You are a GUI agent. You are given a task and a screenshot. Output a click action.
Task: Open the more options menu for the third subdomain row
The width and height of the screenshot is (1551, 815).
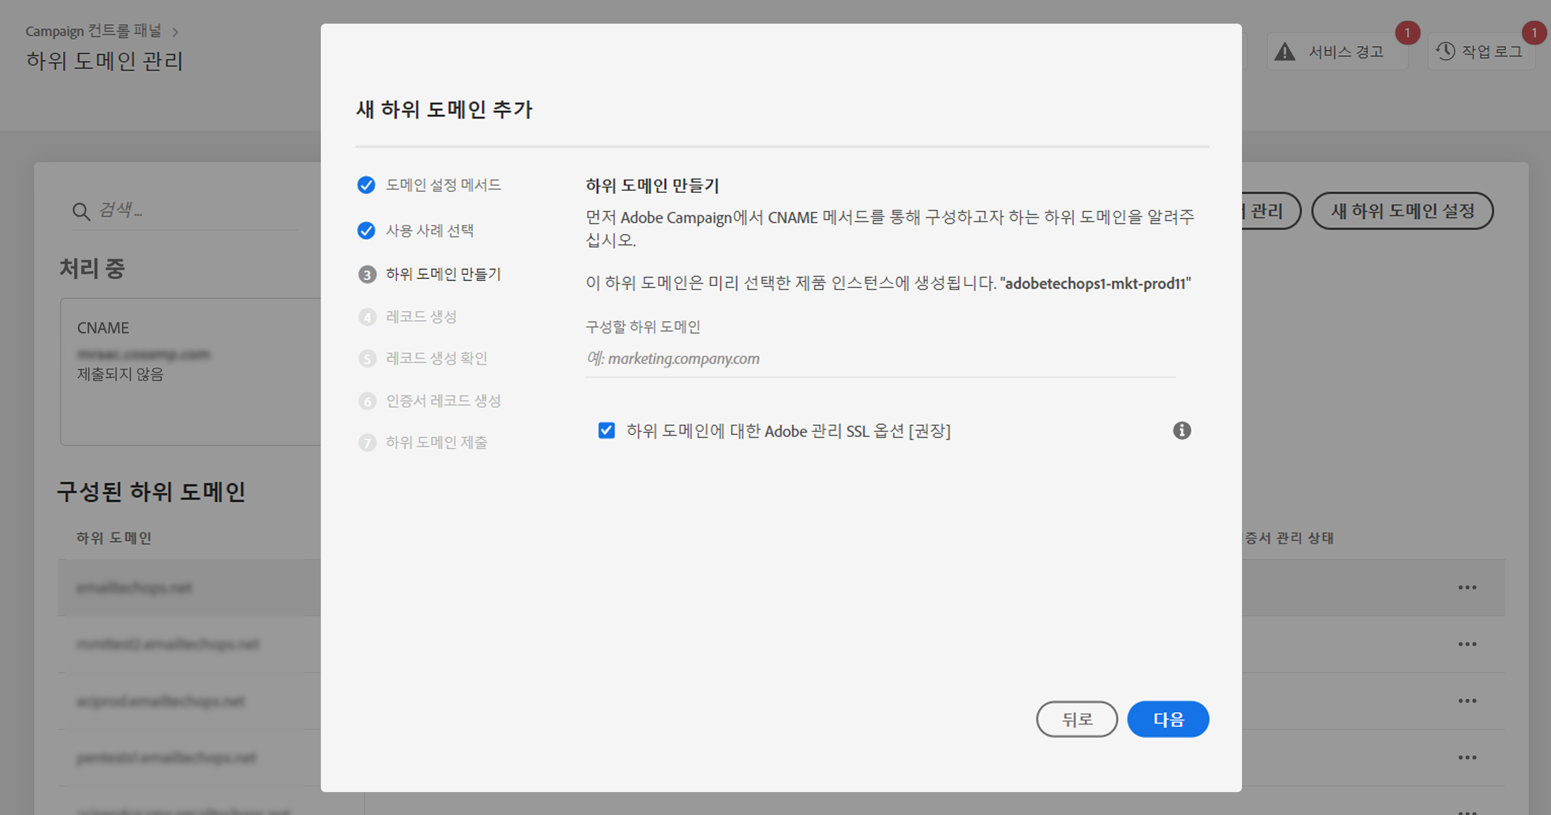pos(1467,701)
